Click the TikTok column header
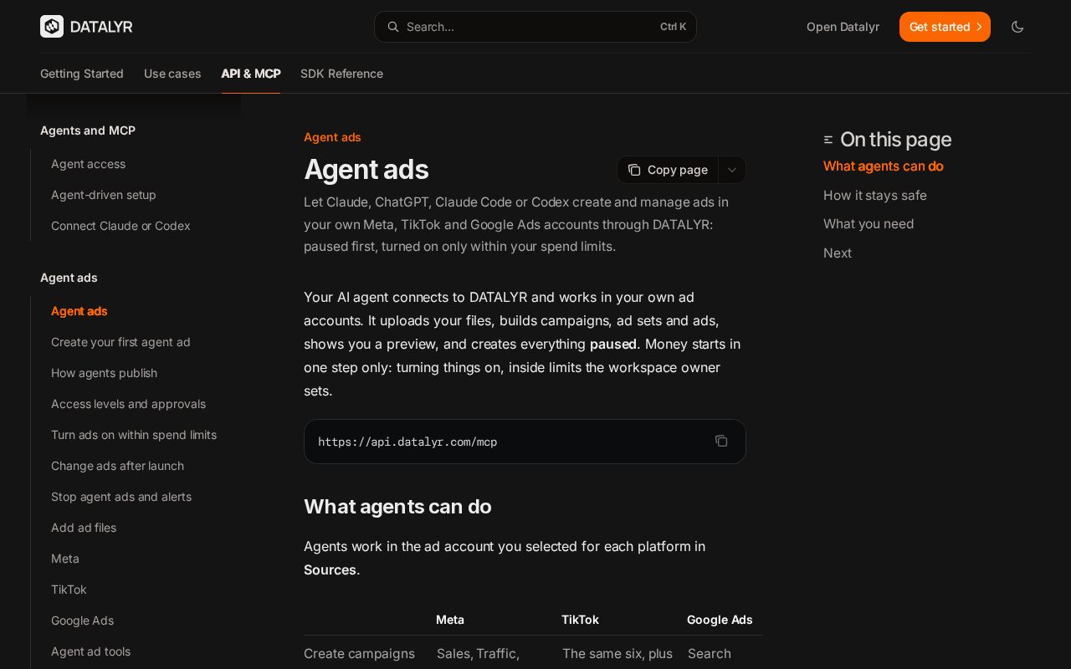1071x669 pixels. coord(580,620)
